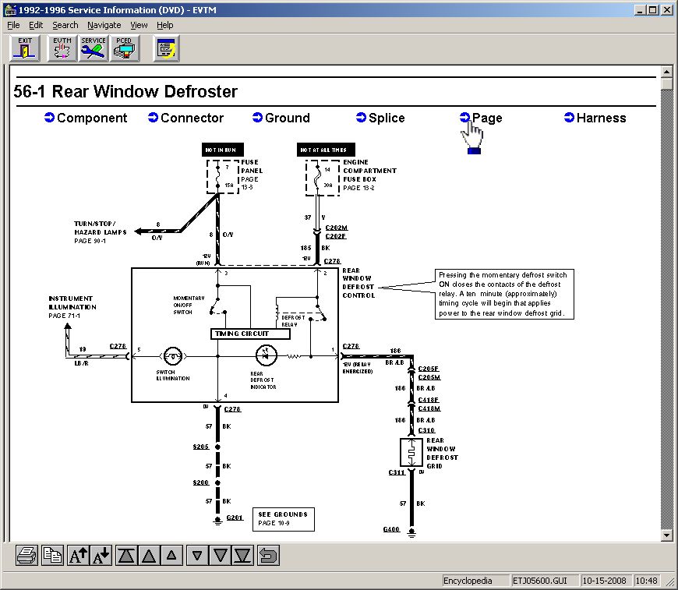This screenshot has height=590, width=678.
Task: Jump to the top with the barred up-triangle
Action: (x=125, y=555)
